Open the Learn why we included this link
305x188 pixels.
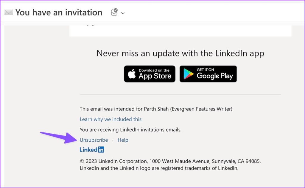(x=111, y=119)
